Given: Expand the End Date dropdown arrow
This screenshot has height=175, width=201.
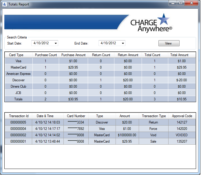Looking at the screenshot, I should click(x=123, y=43).
